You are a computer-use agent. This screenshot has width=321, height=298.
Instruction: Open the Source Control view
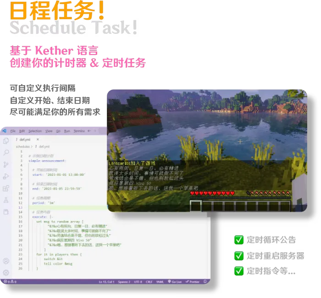coord(6,164)
